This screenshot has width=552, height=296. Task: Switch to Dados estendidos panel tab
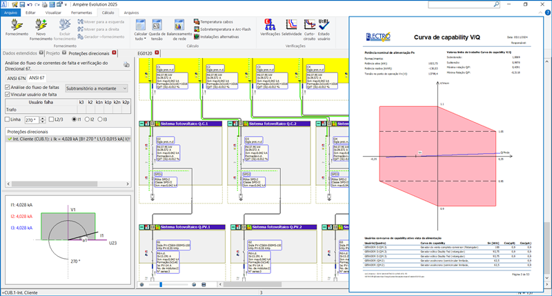tap(20, 53)
